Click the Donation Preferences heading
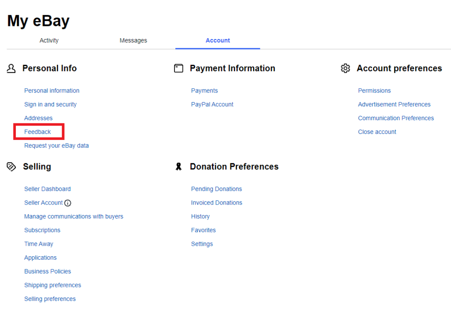 234,167
